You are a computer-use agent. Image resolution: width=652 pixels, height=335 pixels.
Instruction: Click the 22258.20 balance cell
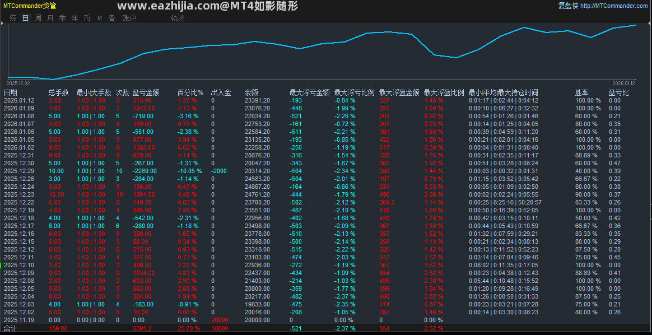[x=258, y=147]
